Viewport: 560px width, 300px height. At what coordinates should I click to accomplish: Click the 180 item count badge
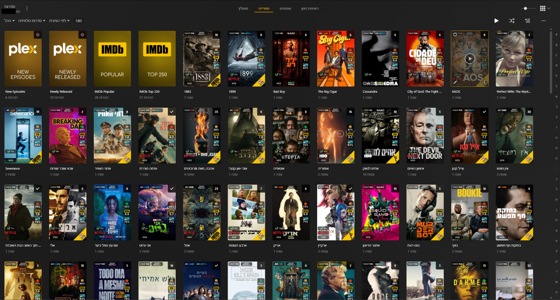point(78,21)
